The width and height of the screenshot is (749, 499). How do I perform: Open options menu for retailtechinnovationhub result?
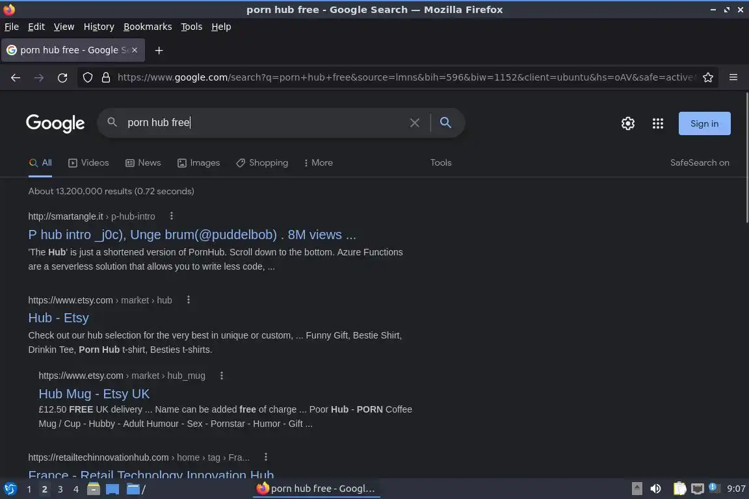(265, 457)
